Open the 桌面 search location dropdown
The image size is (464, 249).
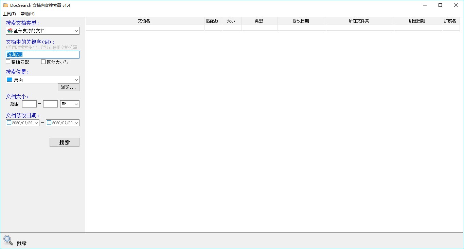coord(42,80)
